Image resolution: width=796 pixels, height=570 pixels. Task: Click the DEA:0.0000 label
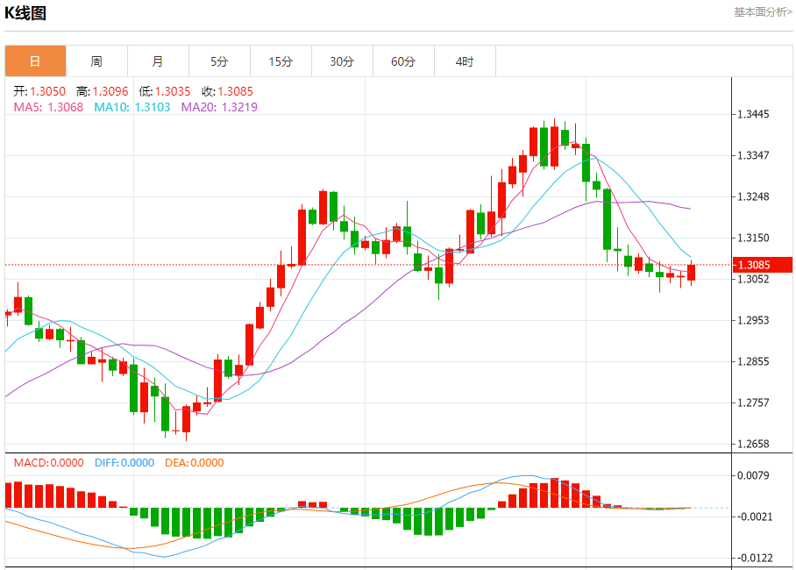point(195,463)
